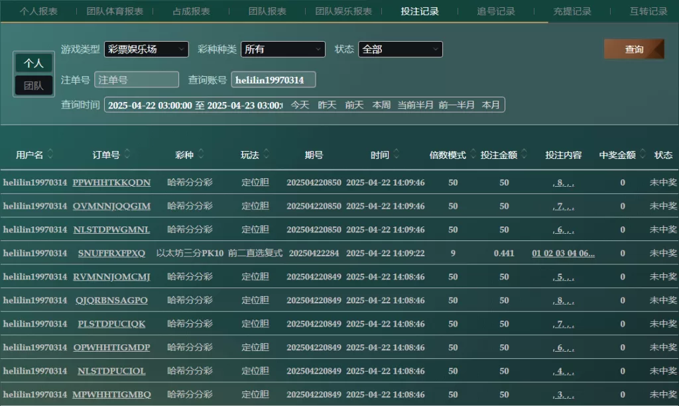Sort by 订单号 column arrows
Image resolution: width=679 pixels, height=406 pixels.
[x=127, y=154]
